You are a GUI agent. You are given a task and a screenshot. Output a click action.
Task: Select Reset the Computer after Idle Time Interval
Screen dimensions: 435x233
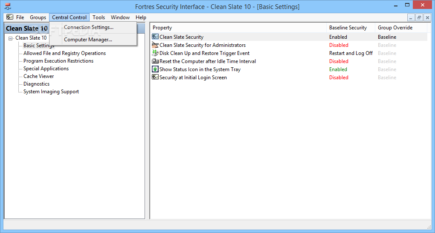pos(208,61)
